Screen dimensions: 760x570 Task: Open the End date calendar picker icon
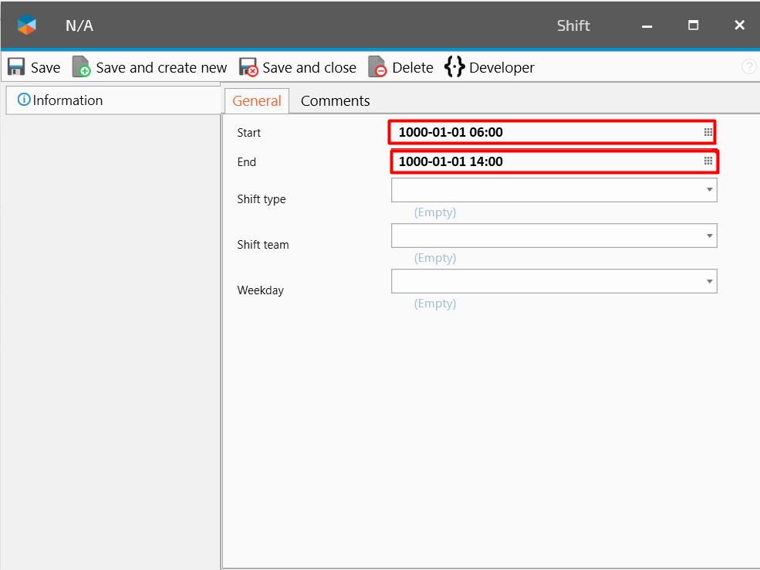click(708, 161)
